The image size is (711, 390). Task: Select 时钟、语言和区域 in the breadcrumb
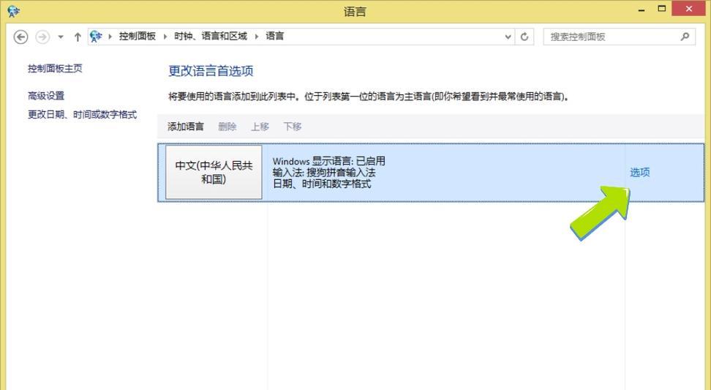click(x=211, y=37)
